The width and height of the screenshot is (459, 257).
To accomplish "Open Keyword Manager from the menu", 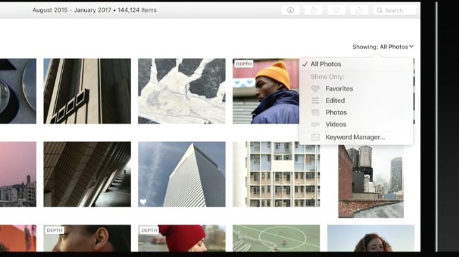I will tap(356, 137).
